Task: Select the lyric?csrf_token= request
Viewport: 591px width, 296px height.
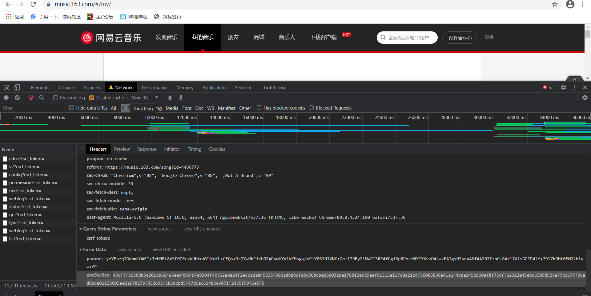Action: pyautogui.click(x=38, y=223)
